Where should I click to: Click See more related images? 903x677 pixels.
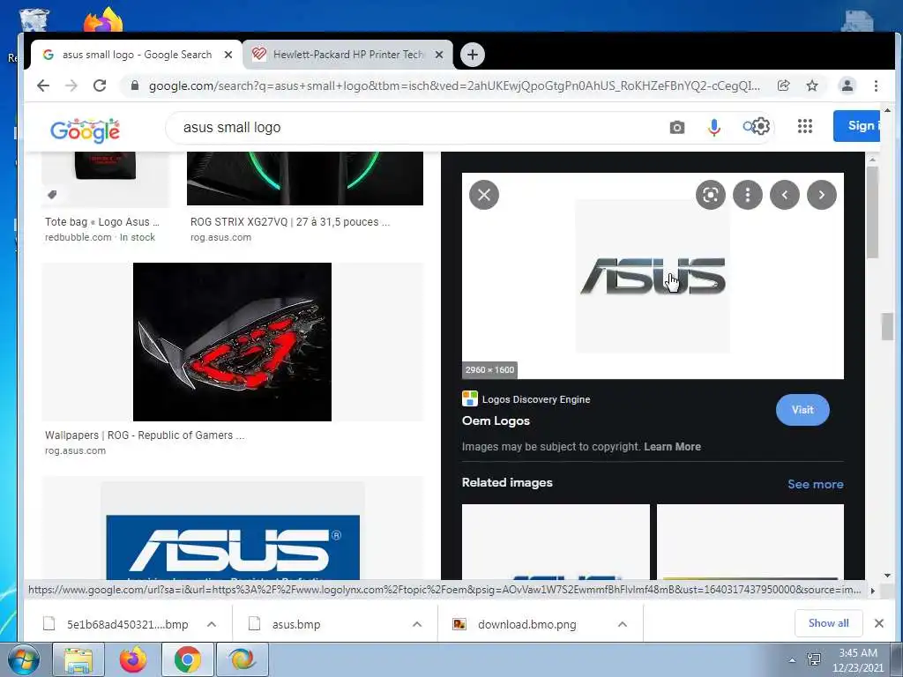point(815,484)
